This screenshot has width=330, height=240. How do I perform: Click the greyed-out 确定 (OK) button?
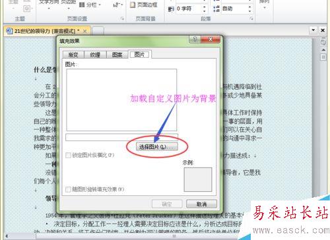tap(167, 204)
